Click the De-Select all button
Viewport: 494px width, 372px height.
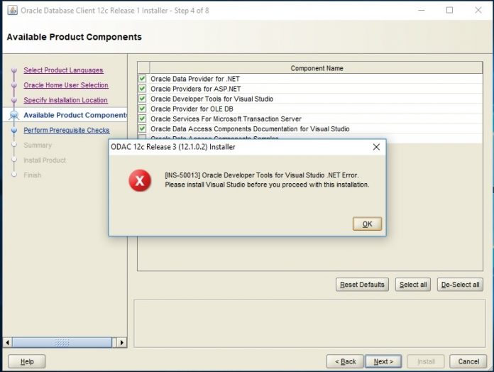click(460, 285)
